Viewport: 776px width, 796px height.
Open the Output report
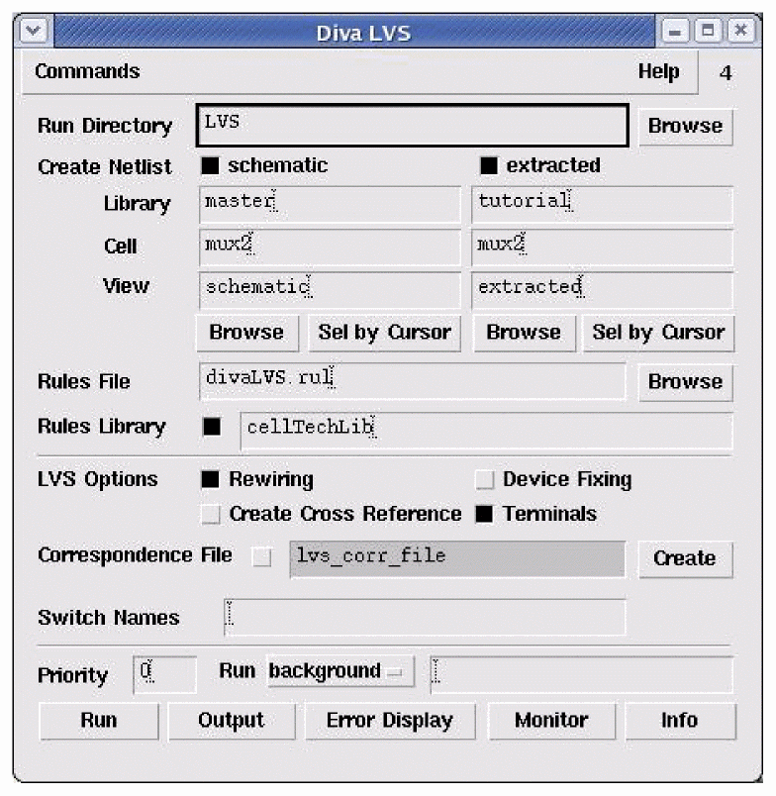coord(232,721)
